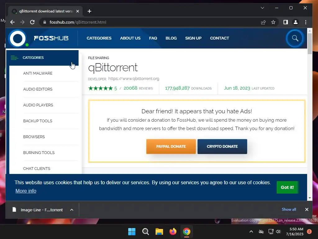Screen dimensions: 318x239
Task: Expand options for the Image-Line download
Action: point(72,210)
